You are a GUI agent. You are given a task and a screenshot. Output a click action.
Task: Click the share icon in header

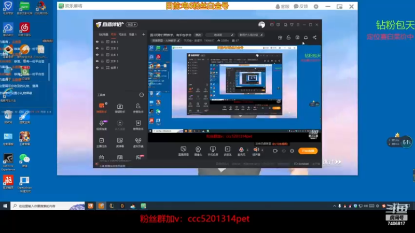click(314, 37)
